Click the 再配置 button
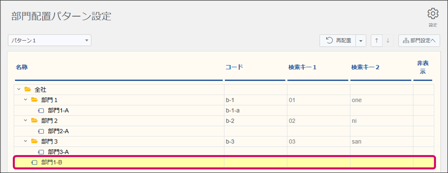Viewport: 448px width, 173px height. [x=338, y=41]
